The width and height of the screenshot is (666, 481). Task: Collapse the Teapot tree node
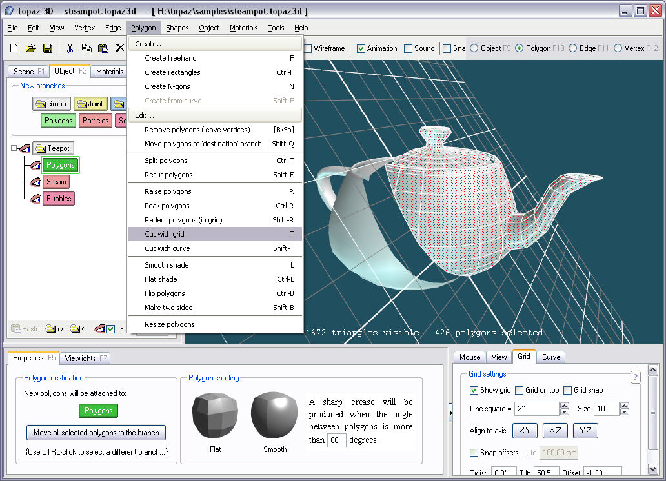tap(14, 148)
